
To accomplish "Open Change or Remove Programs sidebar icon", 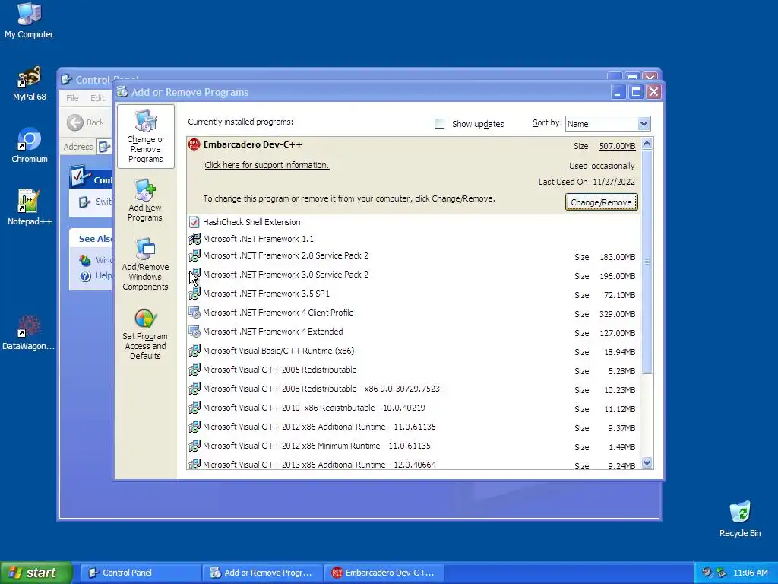I will tap(145, 137).
